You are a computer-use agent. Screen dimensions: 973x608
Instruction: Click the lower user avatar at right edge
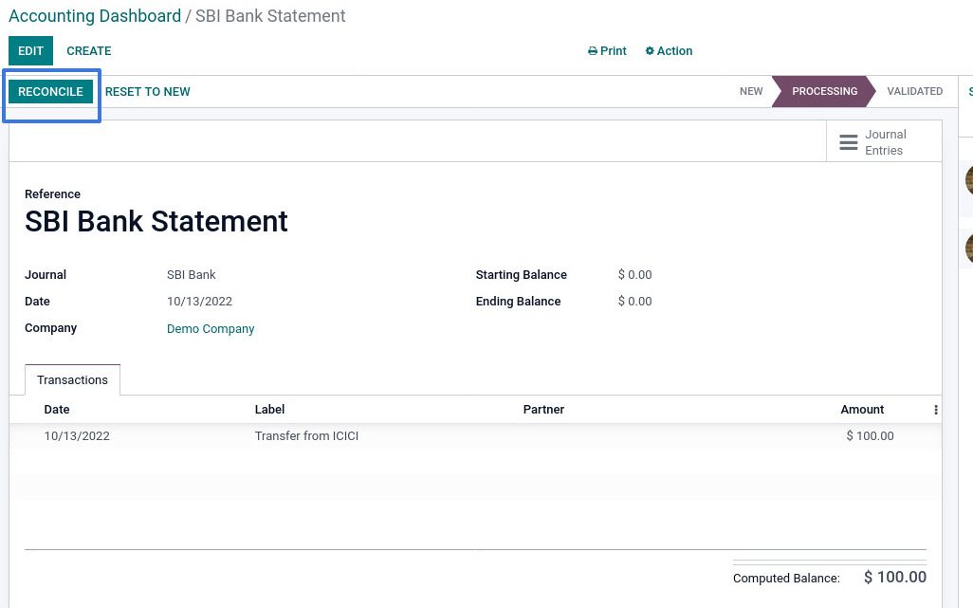pyautogui.click(x=968, y=249)
